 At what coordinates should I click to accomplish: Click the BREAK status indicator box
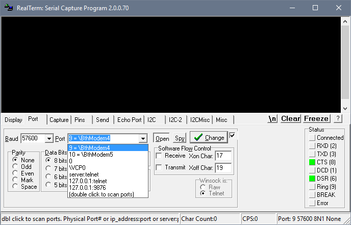[x=312, y=195]
